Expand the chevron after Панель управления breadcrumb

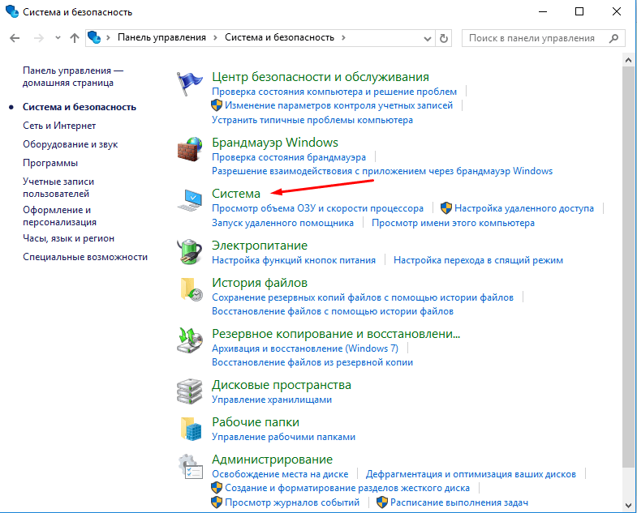[215, 38]
